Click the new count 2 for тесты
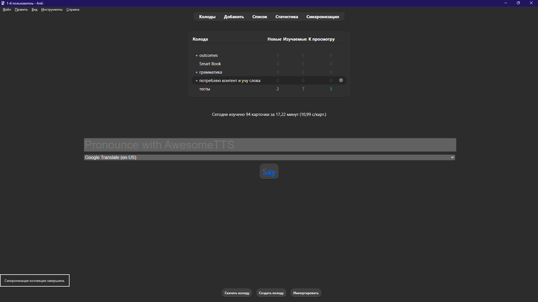 [x=278, y=89]
